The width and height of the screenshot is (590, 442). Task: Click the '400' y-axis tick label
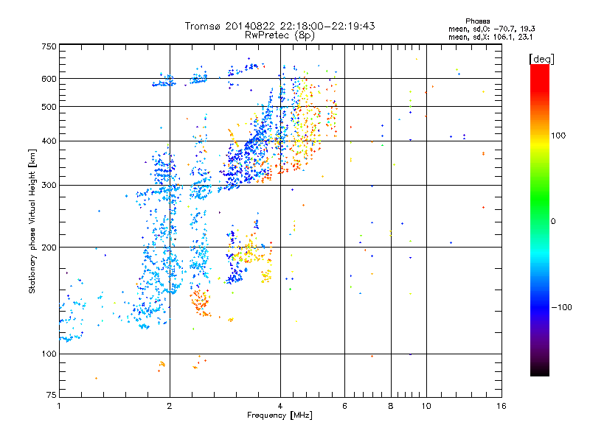click(49, 141)
